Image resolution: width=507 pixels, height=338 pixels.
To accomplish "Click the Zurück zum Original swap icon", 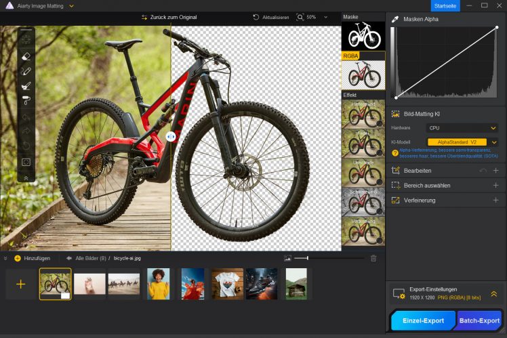I will tap(144, 18).
